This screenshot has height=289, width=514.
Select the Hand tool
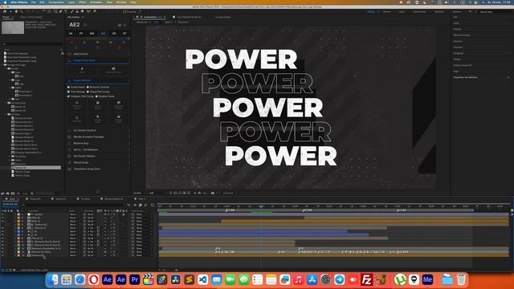(x=16, y=11)
